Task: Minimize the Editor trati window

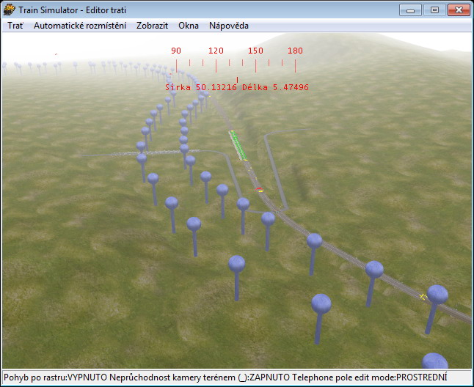Action: click(410, 10)
